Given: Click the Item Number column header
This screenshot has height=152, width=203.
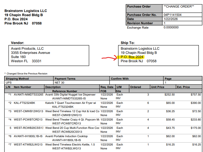Looking at the screenshot, I should pos(23,87).
